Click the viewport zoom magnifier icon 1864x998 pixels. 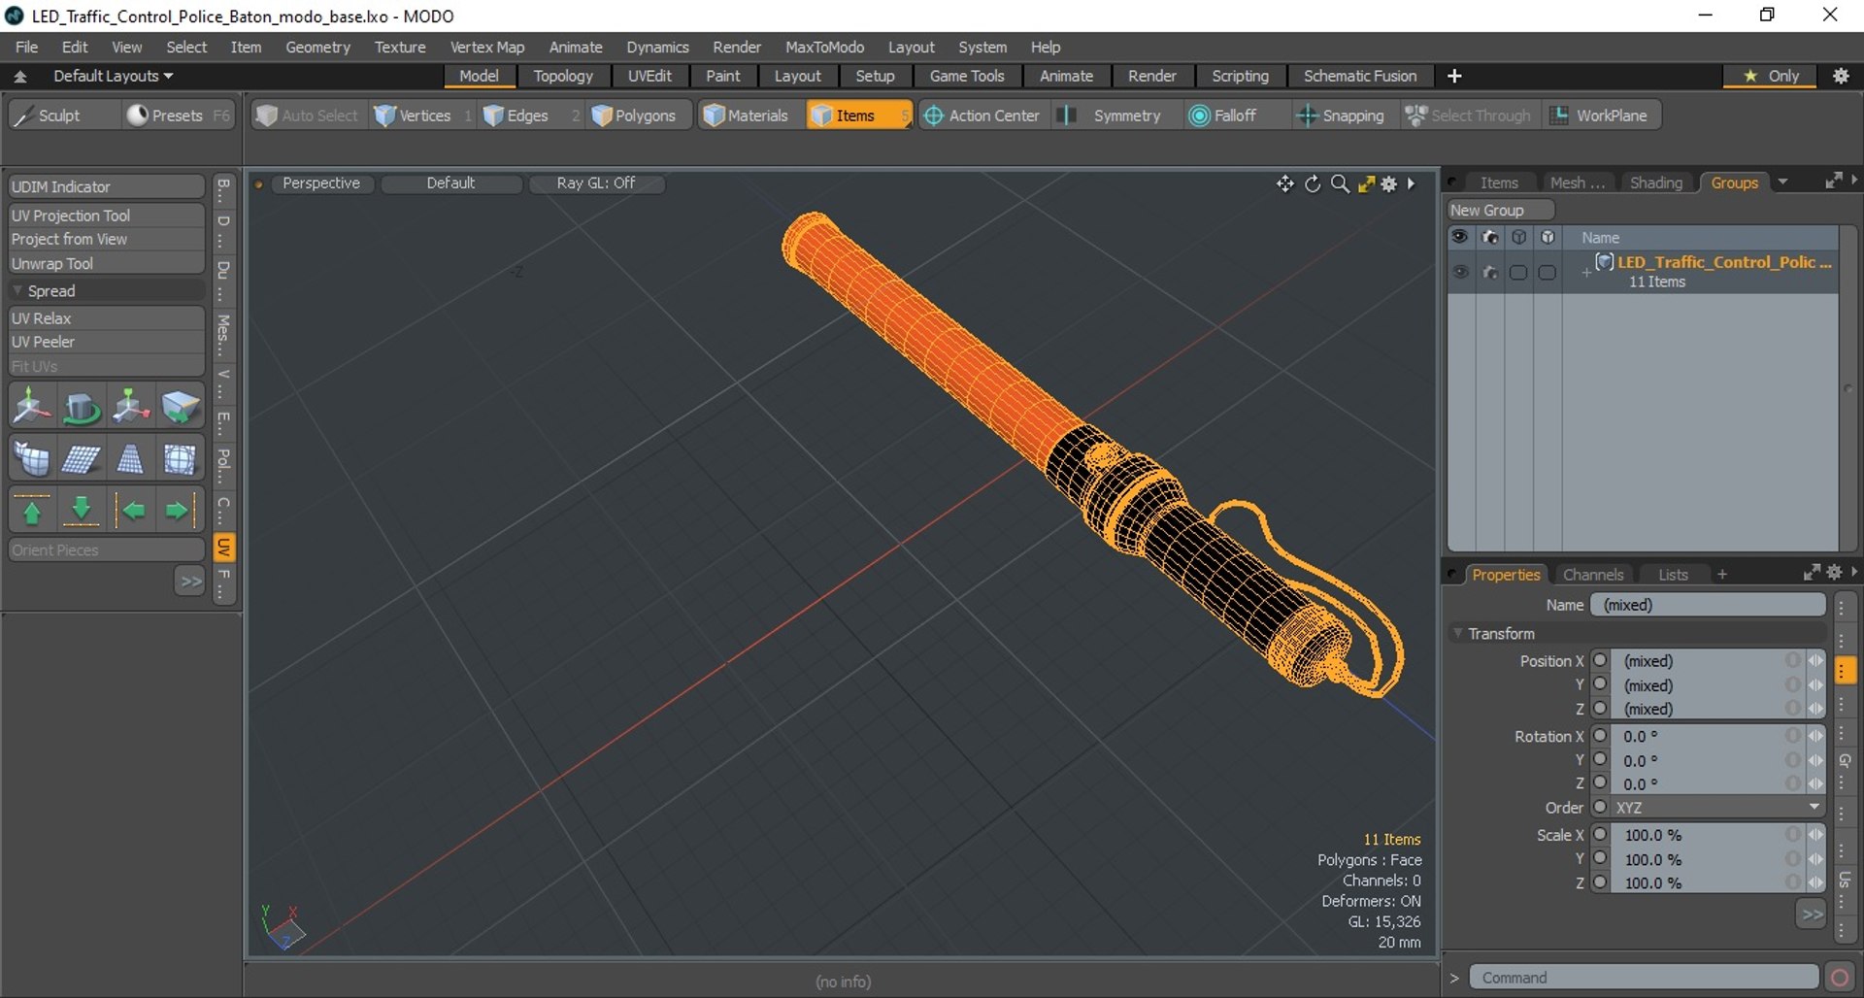click(x=1340, y=183)
